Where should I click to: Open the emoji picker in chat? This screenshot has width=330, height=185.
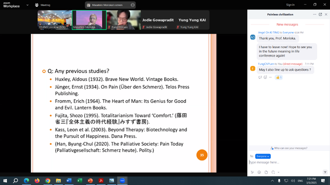click(x=259, y=172)
